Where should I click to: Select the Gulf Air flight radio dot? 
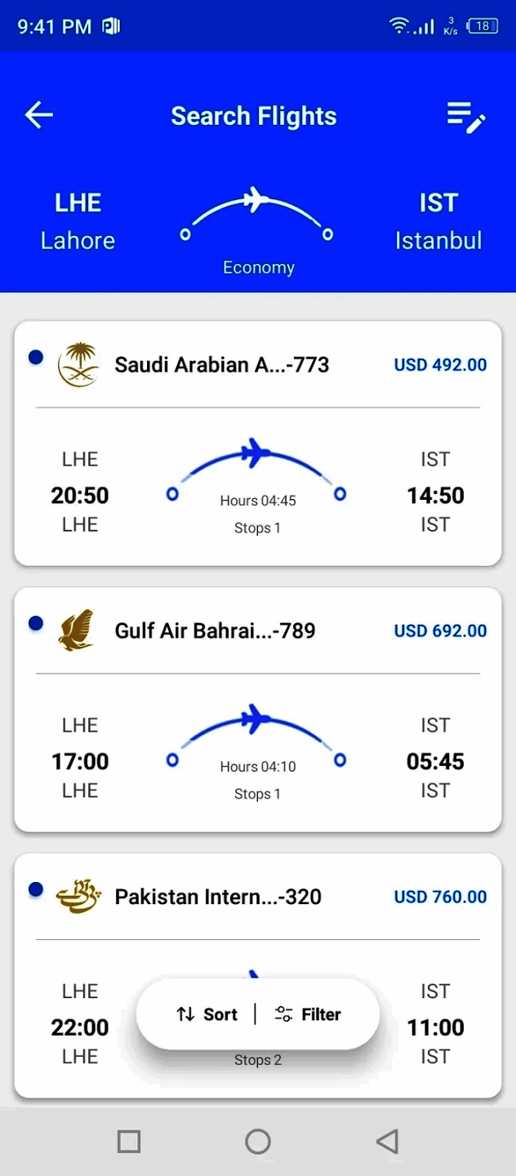point(36,624)
